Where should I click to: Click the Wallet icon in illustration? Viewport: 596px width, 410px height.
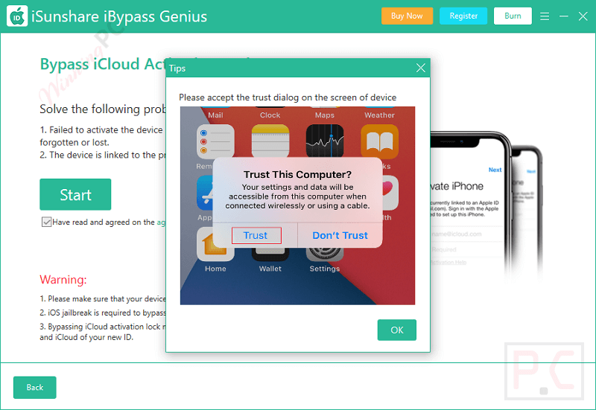[x=270, y=254]
